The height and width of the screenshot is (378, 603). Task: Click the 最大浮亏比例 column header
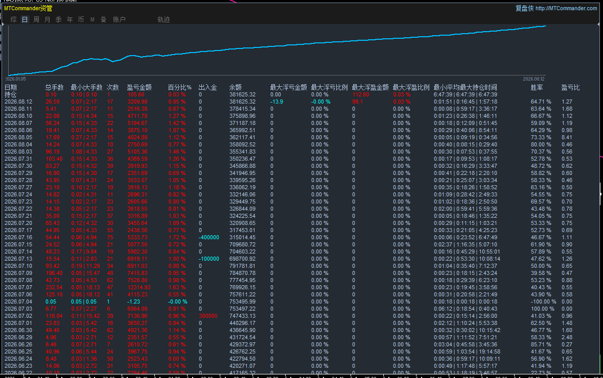click(329, 88)
